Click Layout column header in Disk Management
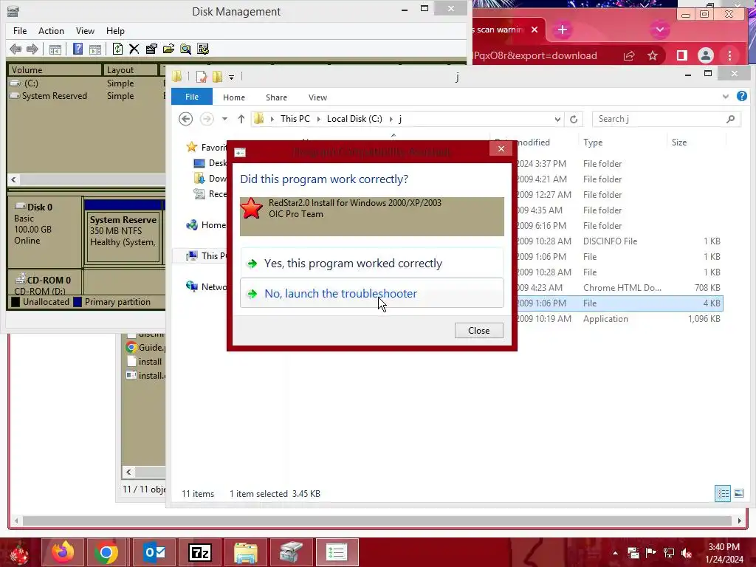This screenshot has width=756, height=567. (130, 70)
